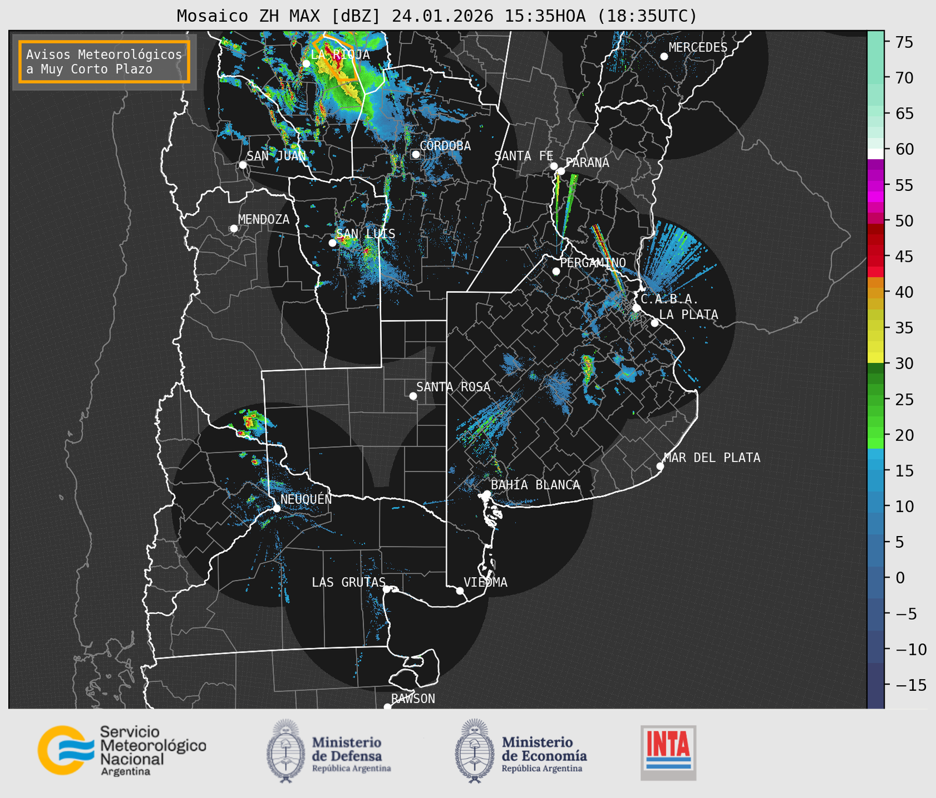936x798 pixels.
Task: Click the INTA logo
Action: 668,752
